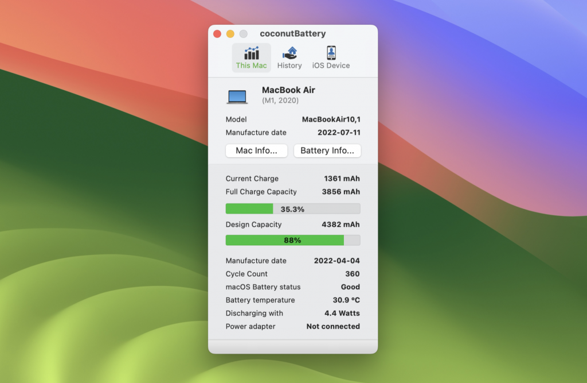Click the 'Good' battery status value
The image size is (587, 383).
(x=350, y=287)
